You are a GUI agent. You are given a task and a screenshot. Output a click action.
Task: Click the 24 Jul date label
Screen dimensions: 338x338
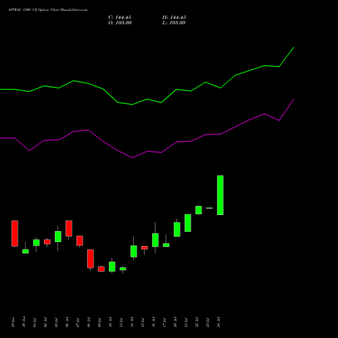[x=218, y=322]
